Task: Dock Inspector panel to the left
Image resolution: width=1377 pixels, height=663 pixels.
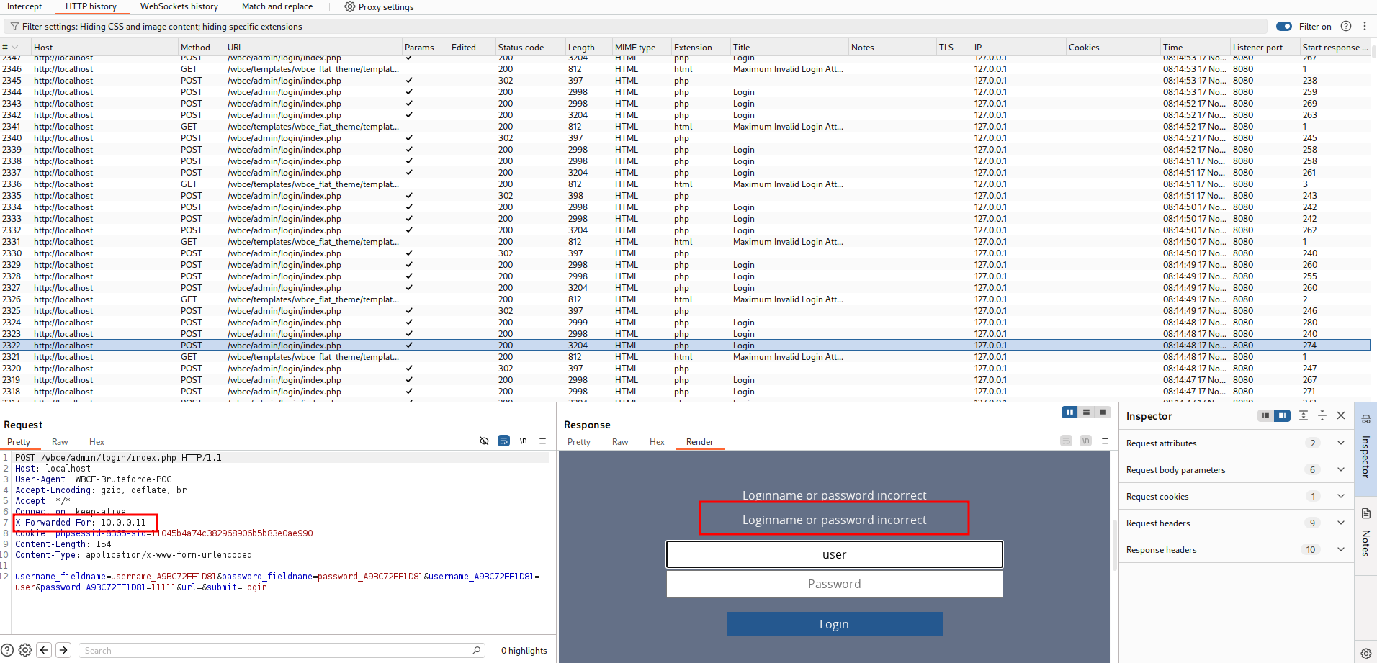Action: point(1265,416)
